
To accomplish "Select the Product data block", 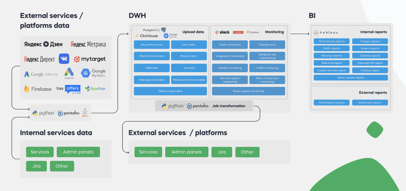I will pos(189,56).
